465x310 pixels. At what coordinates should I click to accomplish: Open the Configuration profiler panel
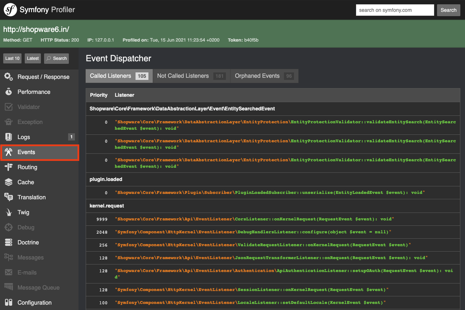click(34, 302)
